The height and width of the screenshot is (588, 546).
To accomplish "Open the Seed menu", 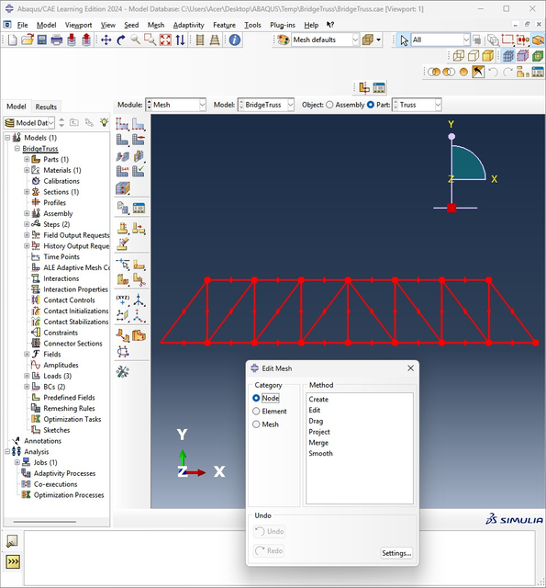I will [x=131, y=25].
